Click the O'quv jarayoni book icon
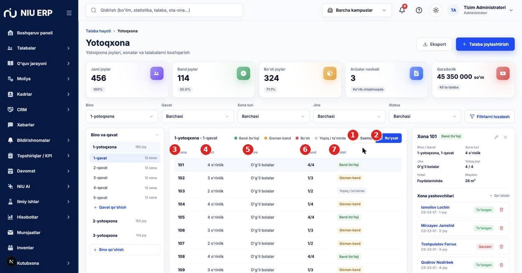The image size is (522, 273). (10, 63)
